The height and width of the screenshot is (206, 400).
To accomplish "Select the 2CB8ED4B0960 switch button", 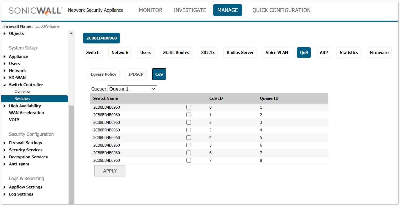I will pos(101,38).
